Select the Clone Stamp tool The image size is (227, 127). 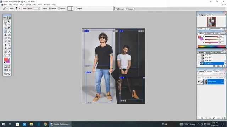coord(5,35)
